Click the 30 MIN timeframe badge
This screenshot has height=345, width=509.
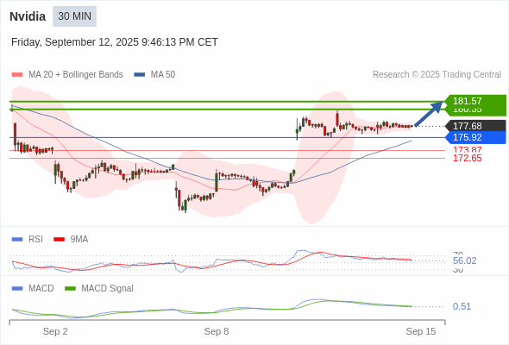(x=75, y=16)
